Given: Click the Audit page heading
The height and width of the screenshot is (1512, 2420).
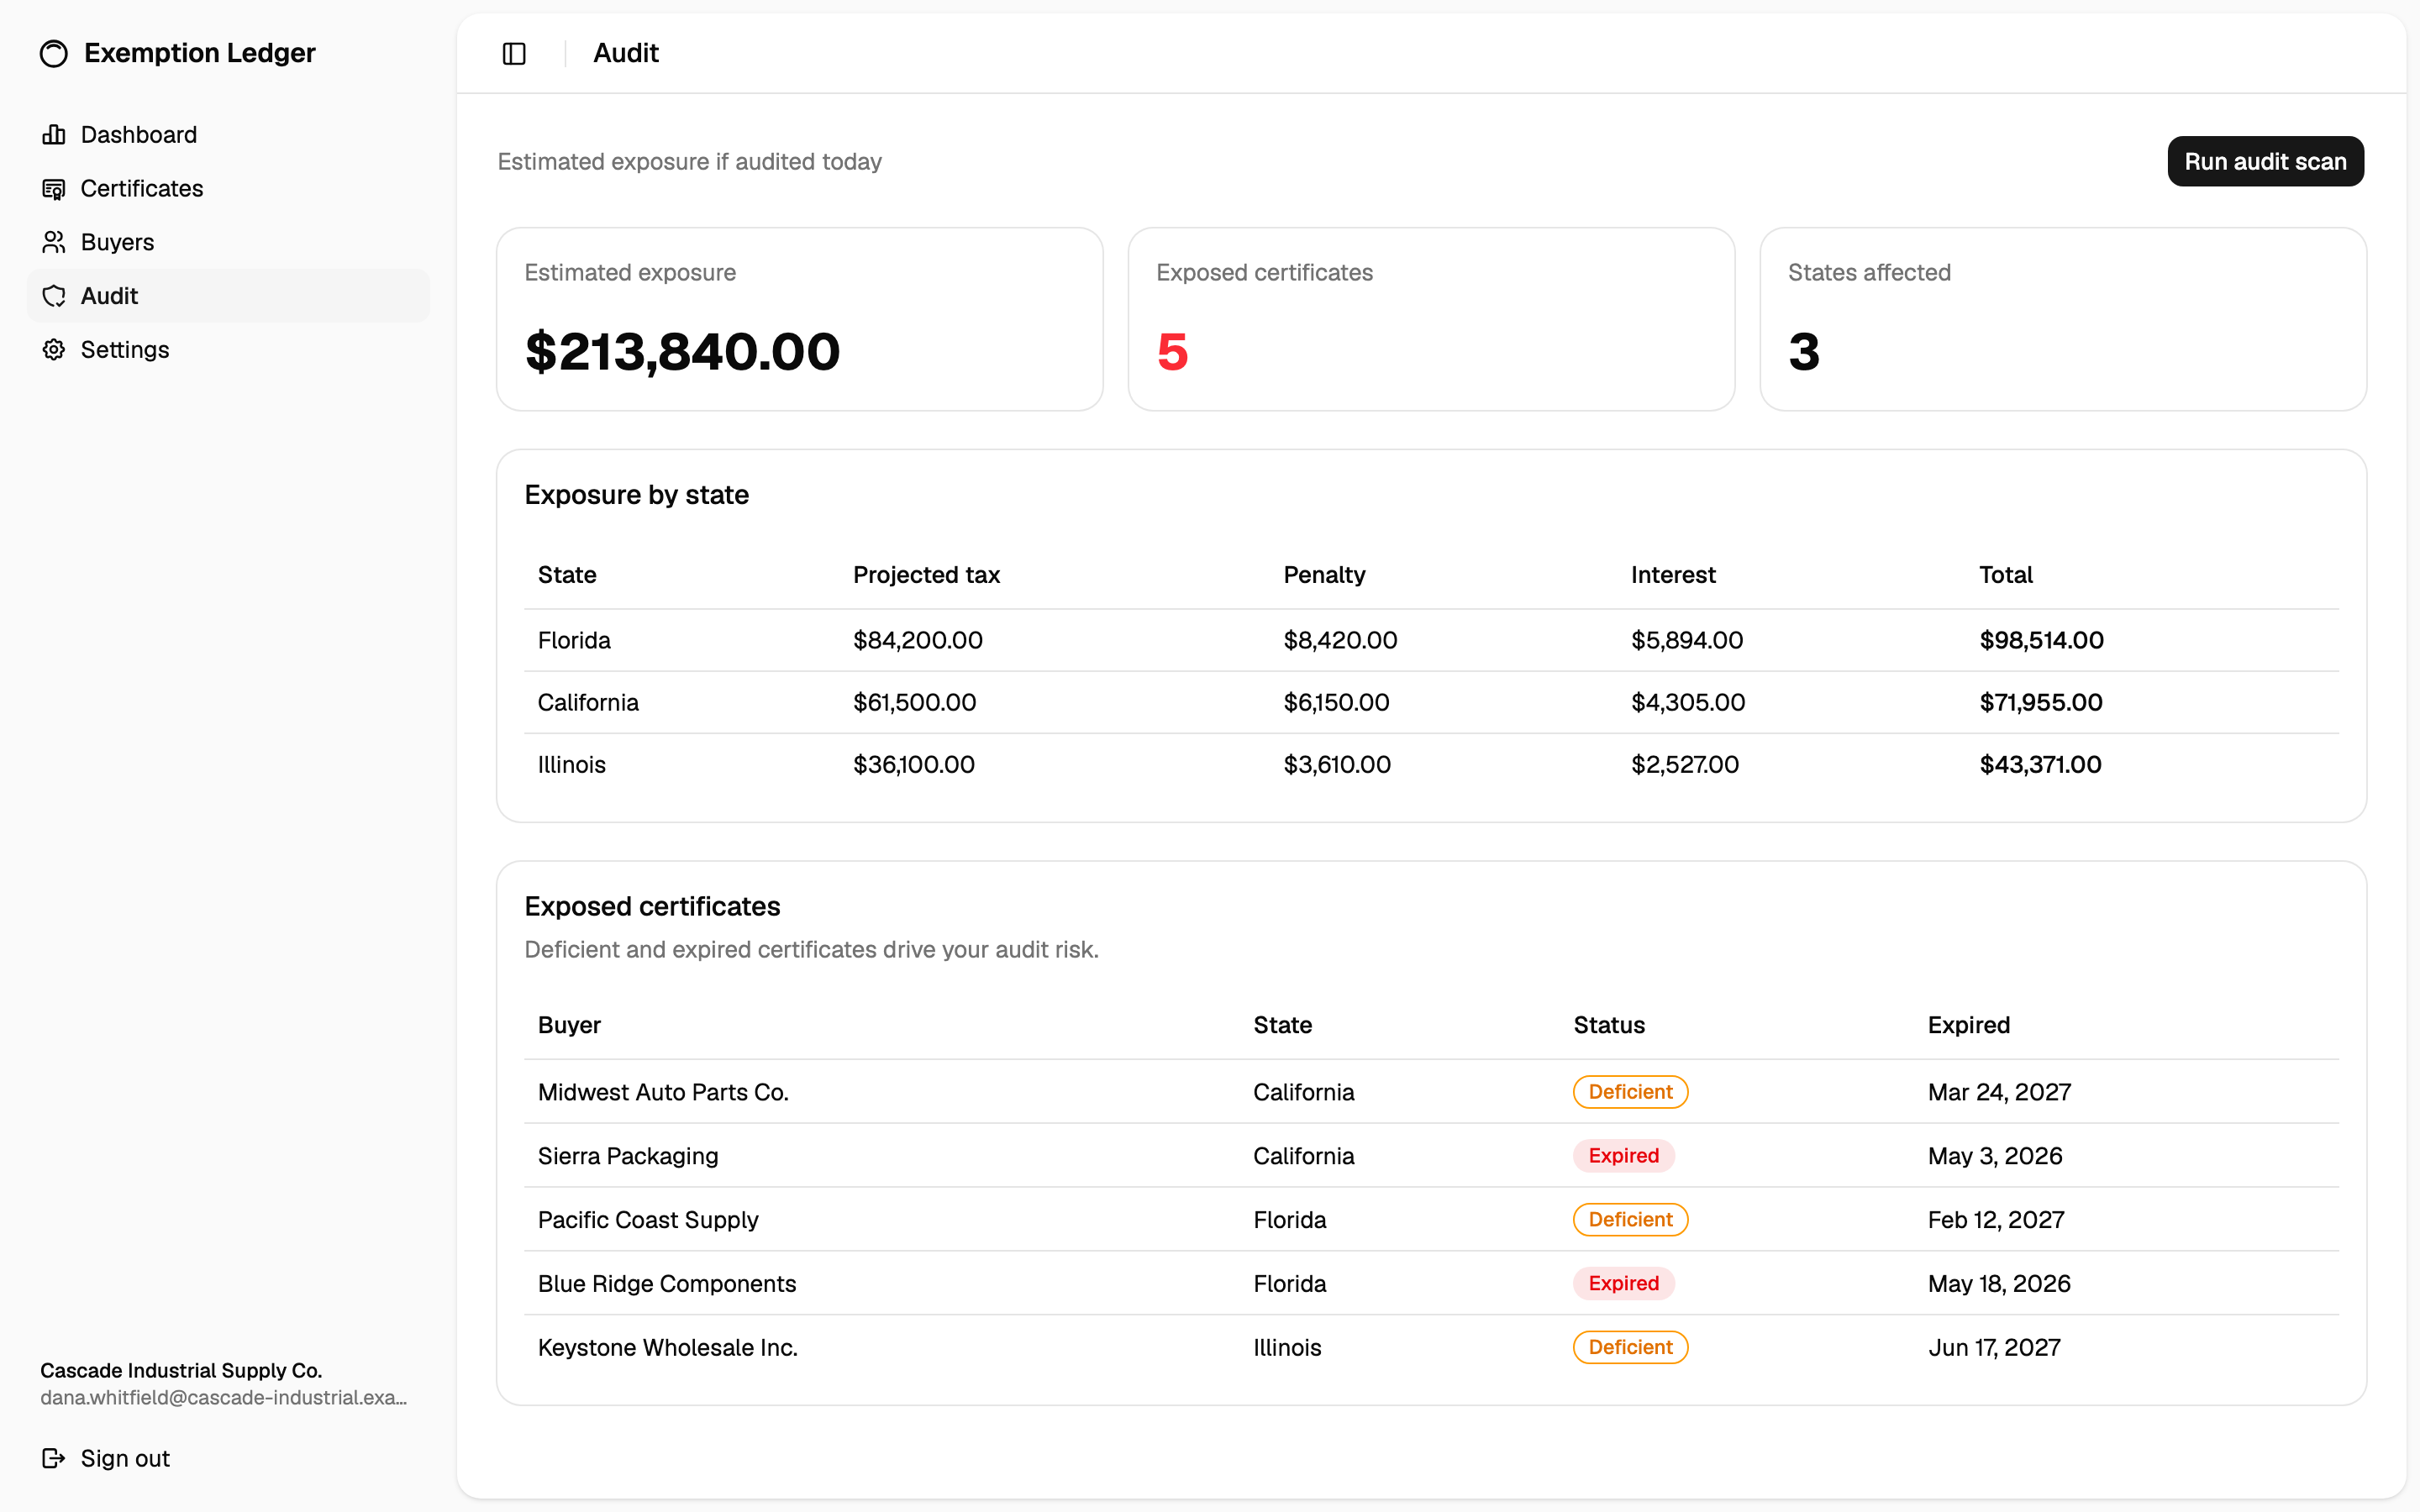Looking at the screenshot, I should (x=626, y=53).
